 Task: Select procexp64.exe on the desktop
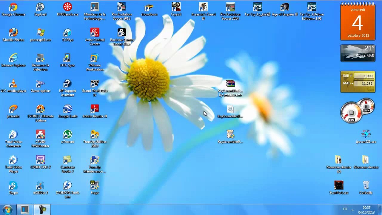point(40,35)
